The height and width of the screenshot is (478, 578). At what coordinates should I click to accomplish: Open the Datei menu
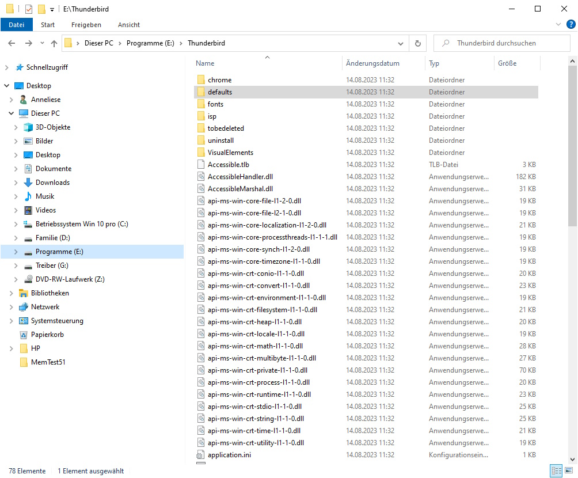[17, 25]
